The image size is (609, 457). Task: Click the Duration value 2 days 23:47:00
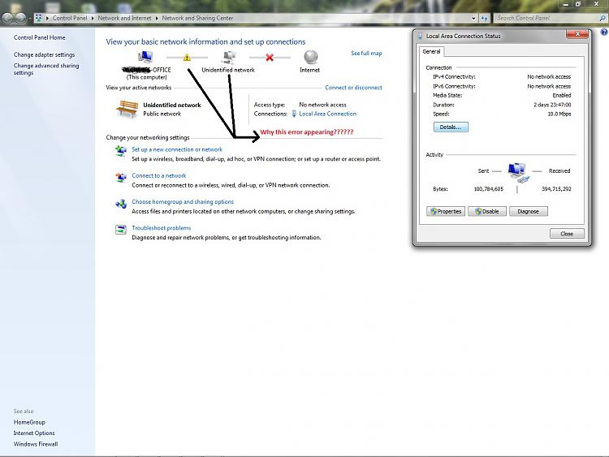click(552, 105)
